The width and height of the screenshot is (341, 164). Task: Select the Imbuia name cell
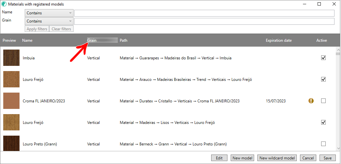(x=29, y=58)
